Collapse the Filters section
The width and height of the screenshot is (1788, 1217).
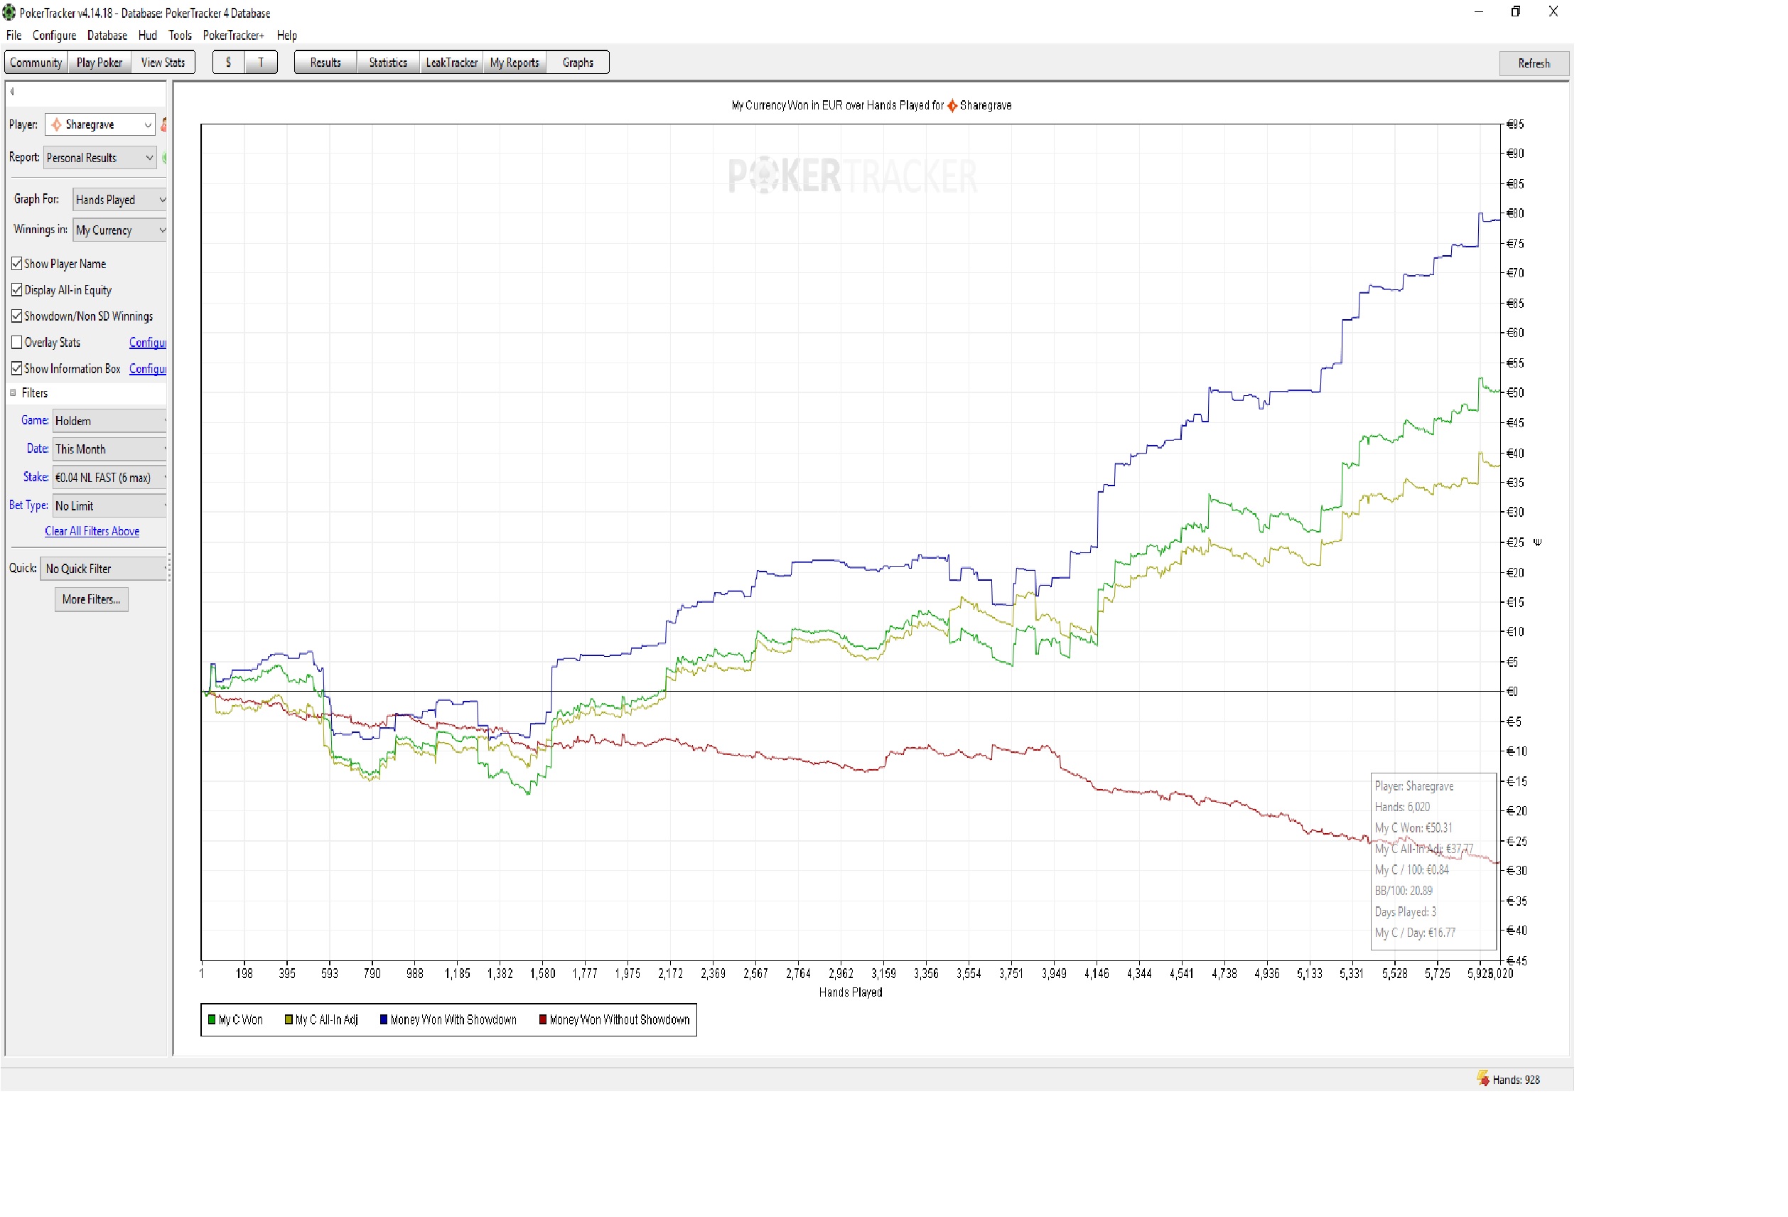13,393
